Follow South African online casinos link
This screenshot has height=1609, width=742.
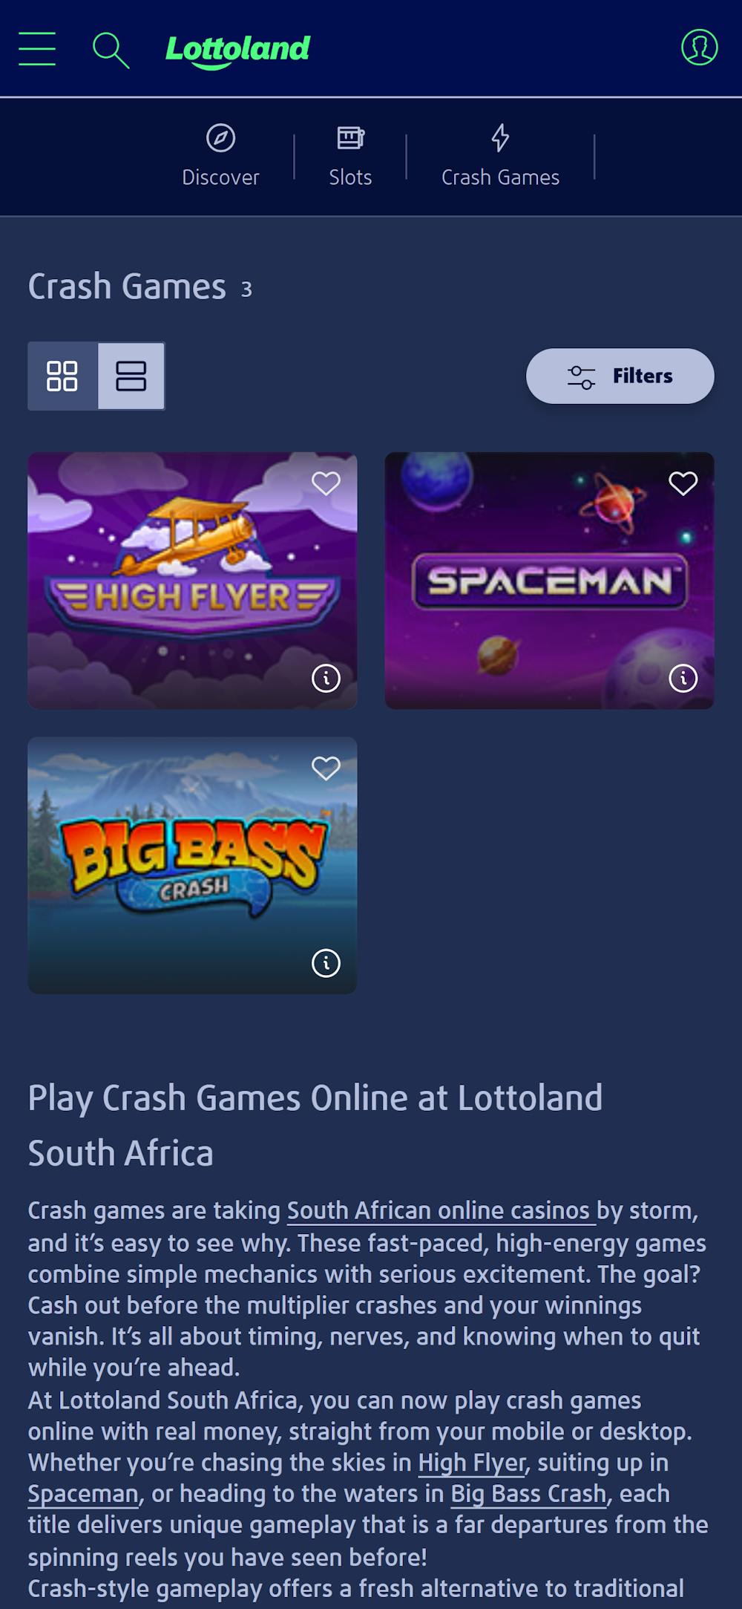tap(441, 1211)
